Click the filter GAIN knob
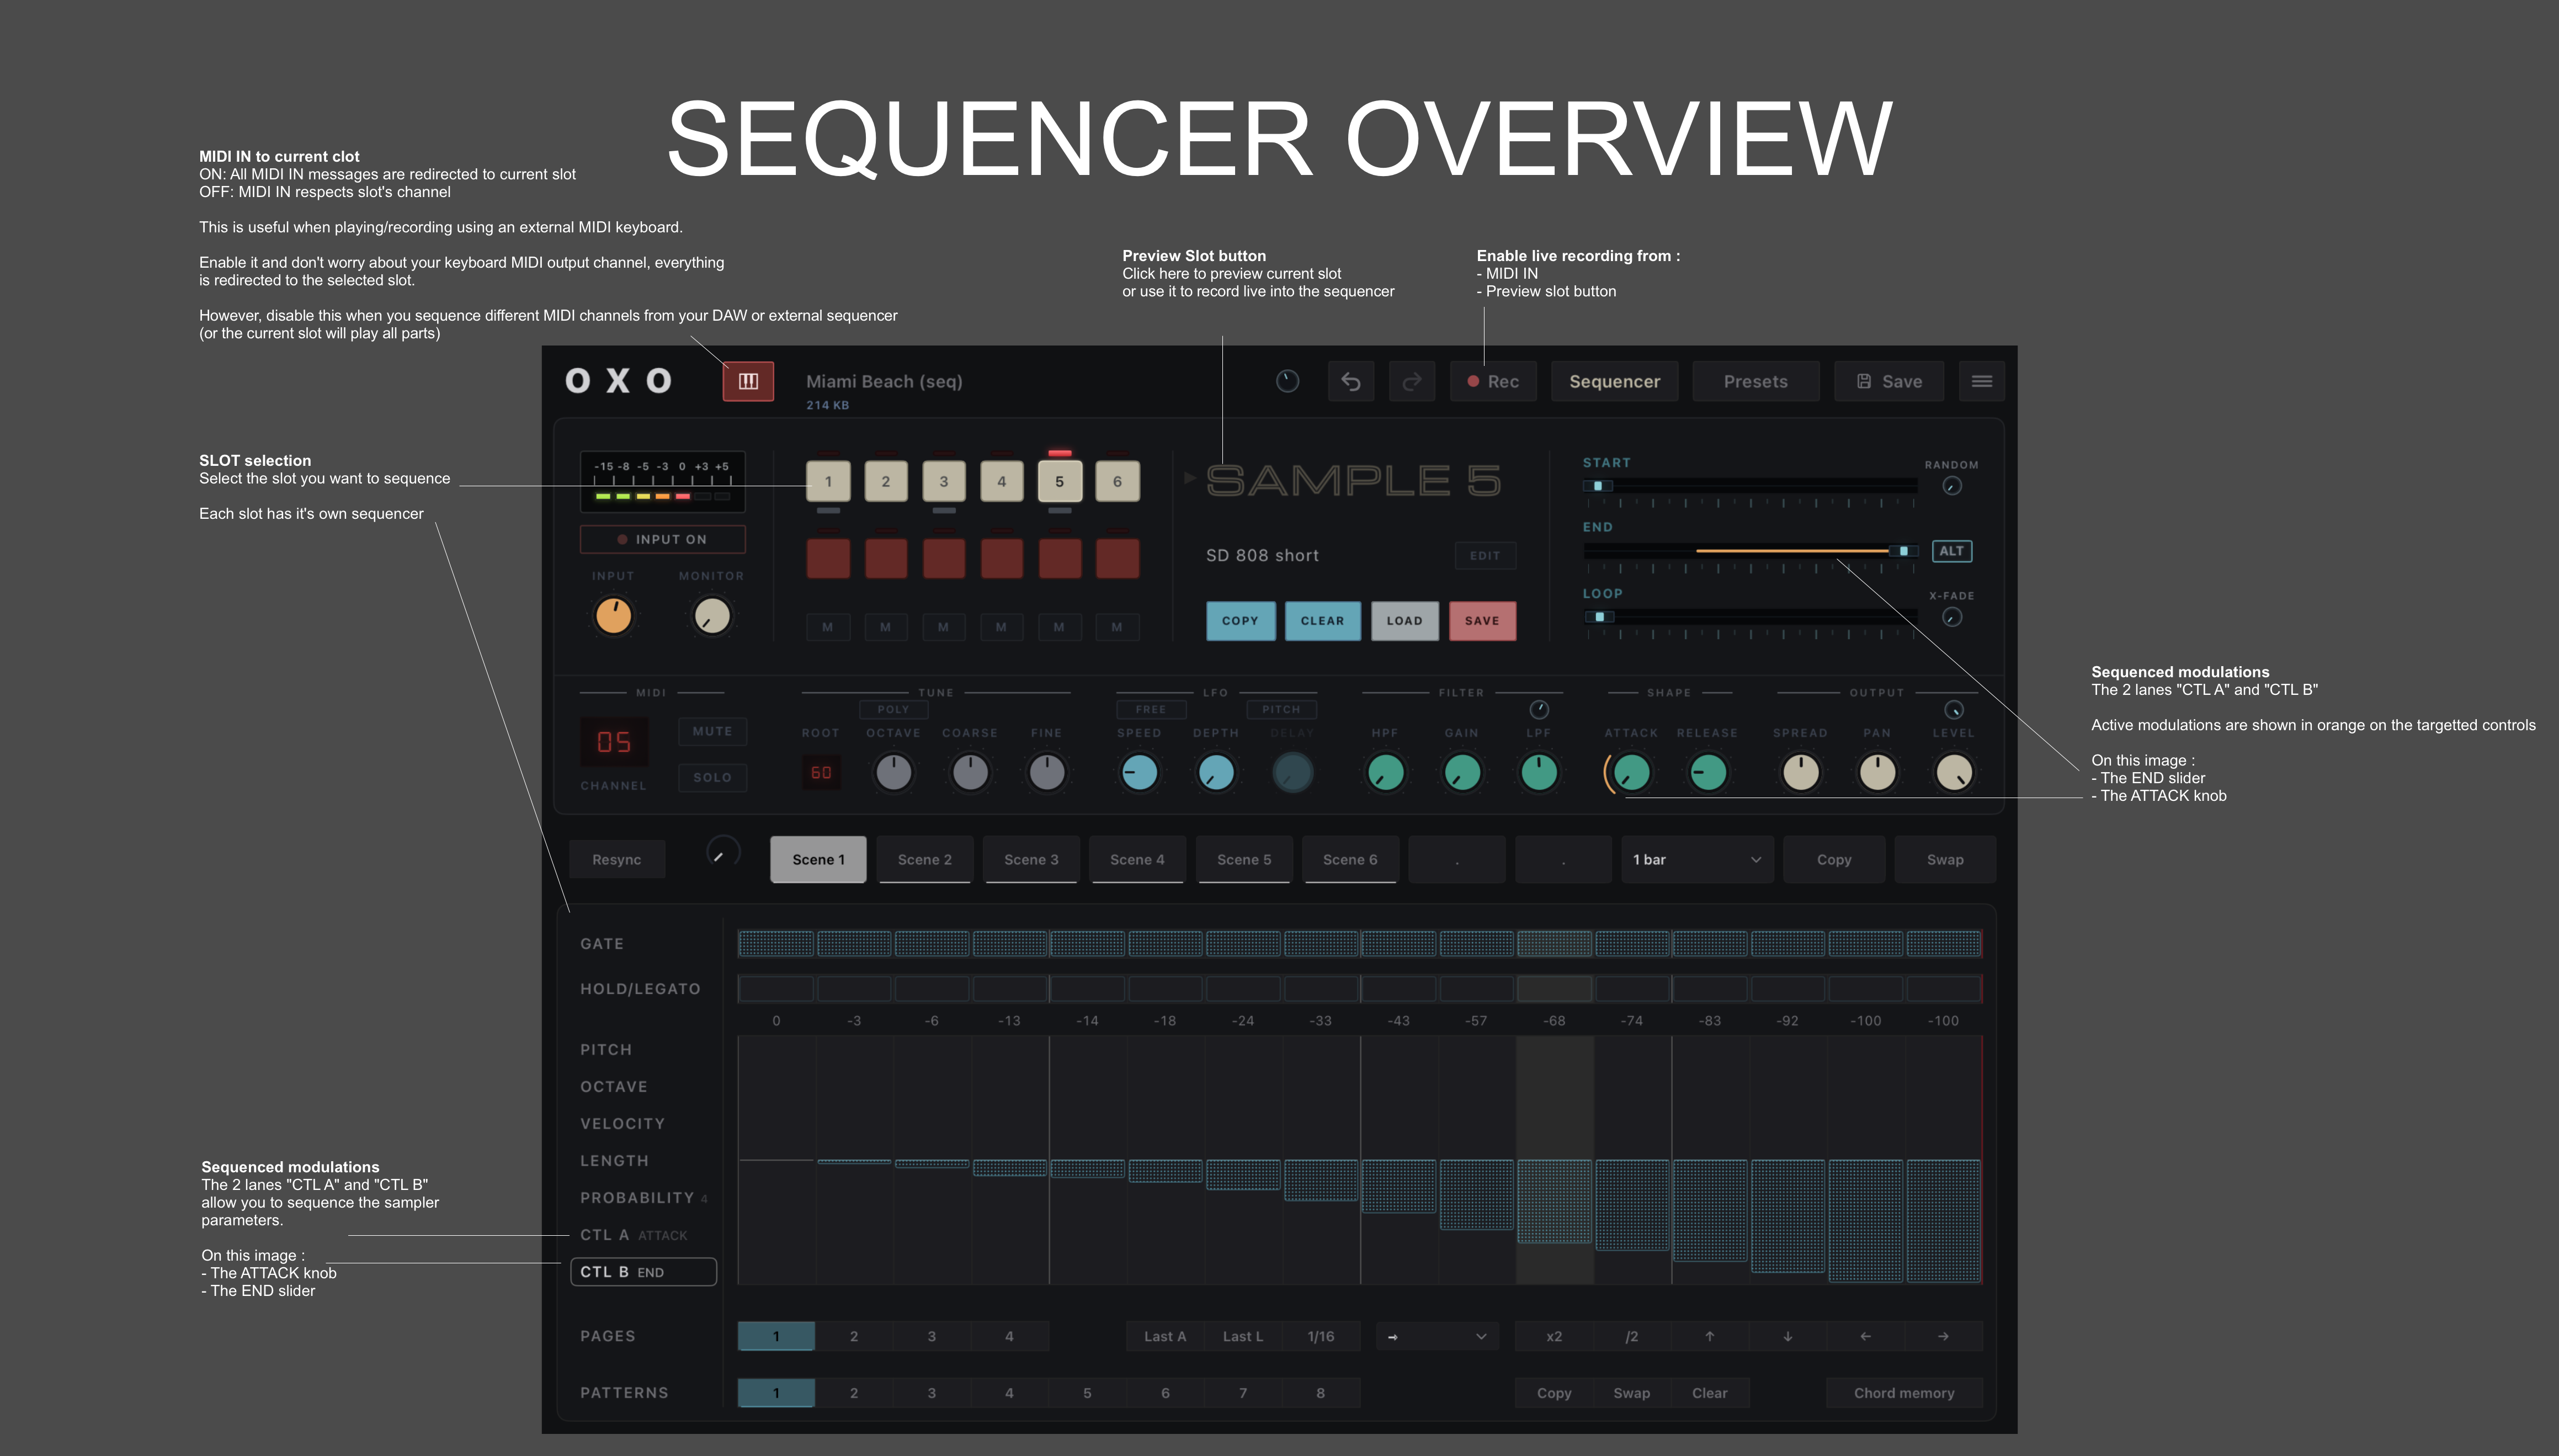2559x1456 pixels. (x=1462, y=772)
